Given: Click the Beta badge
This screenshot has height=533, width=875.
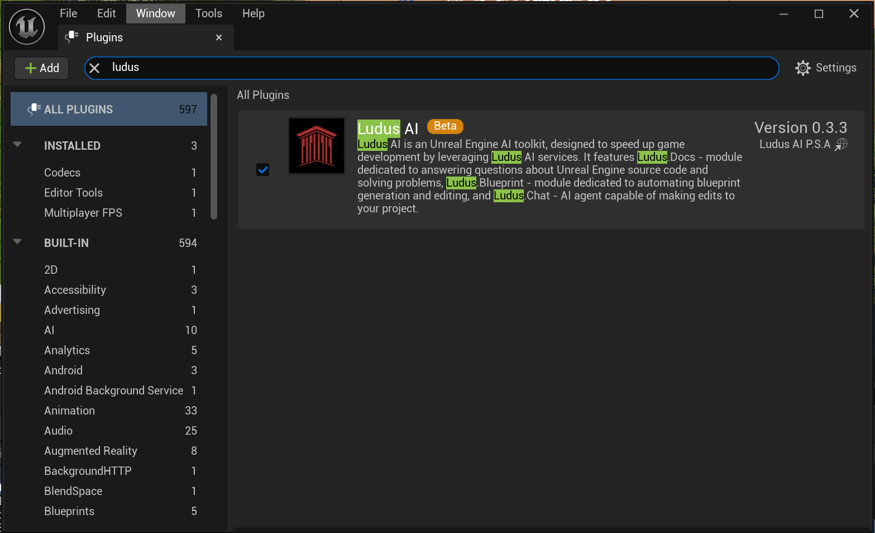Looking at the screenshot, I should [445, 126].
